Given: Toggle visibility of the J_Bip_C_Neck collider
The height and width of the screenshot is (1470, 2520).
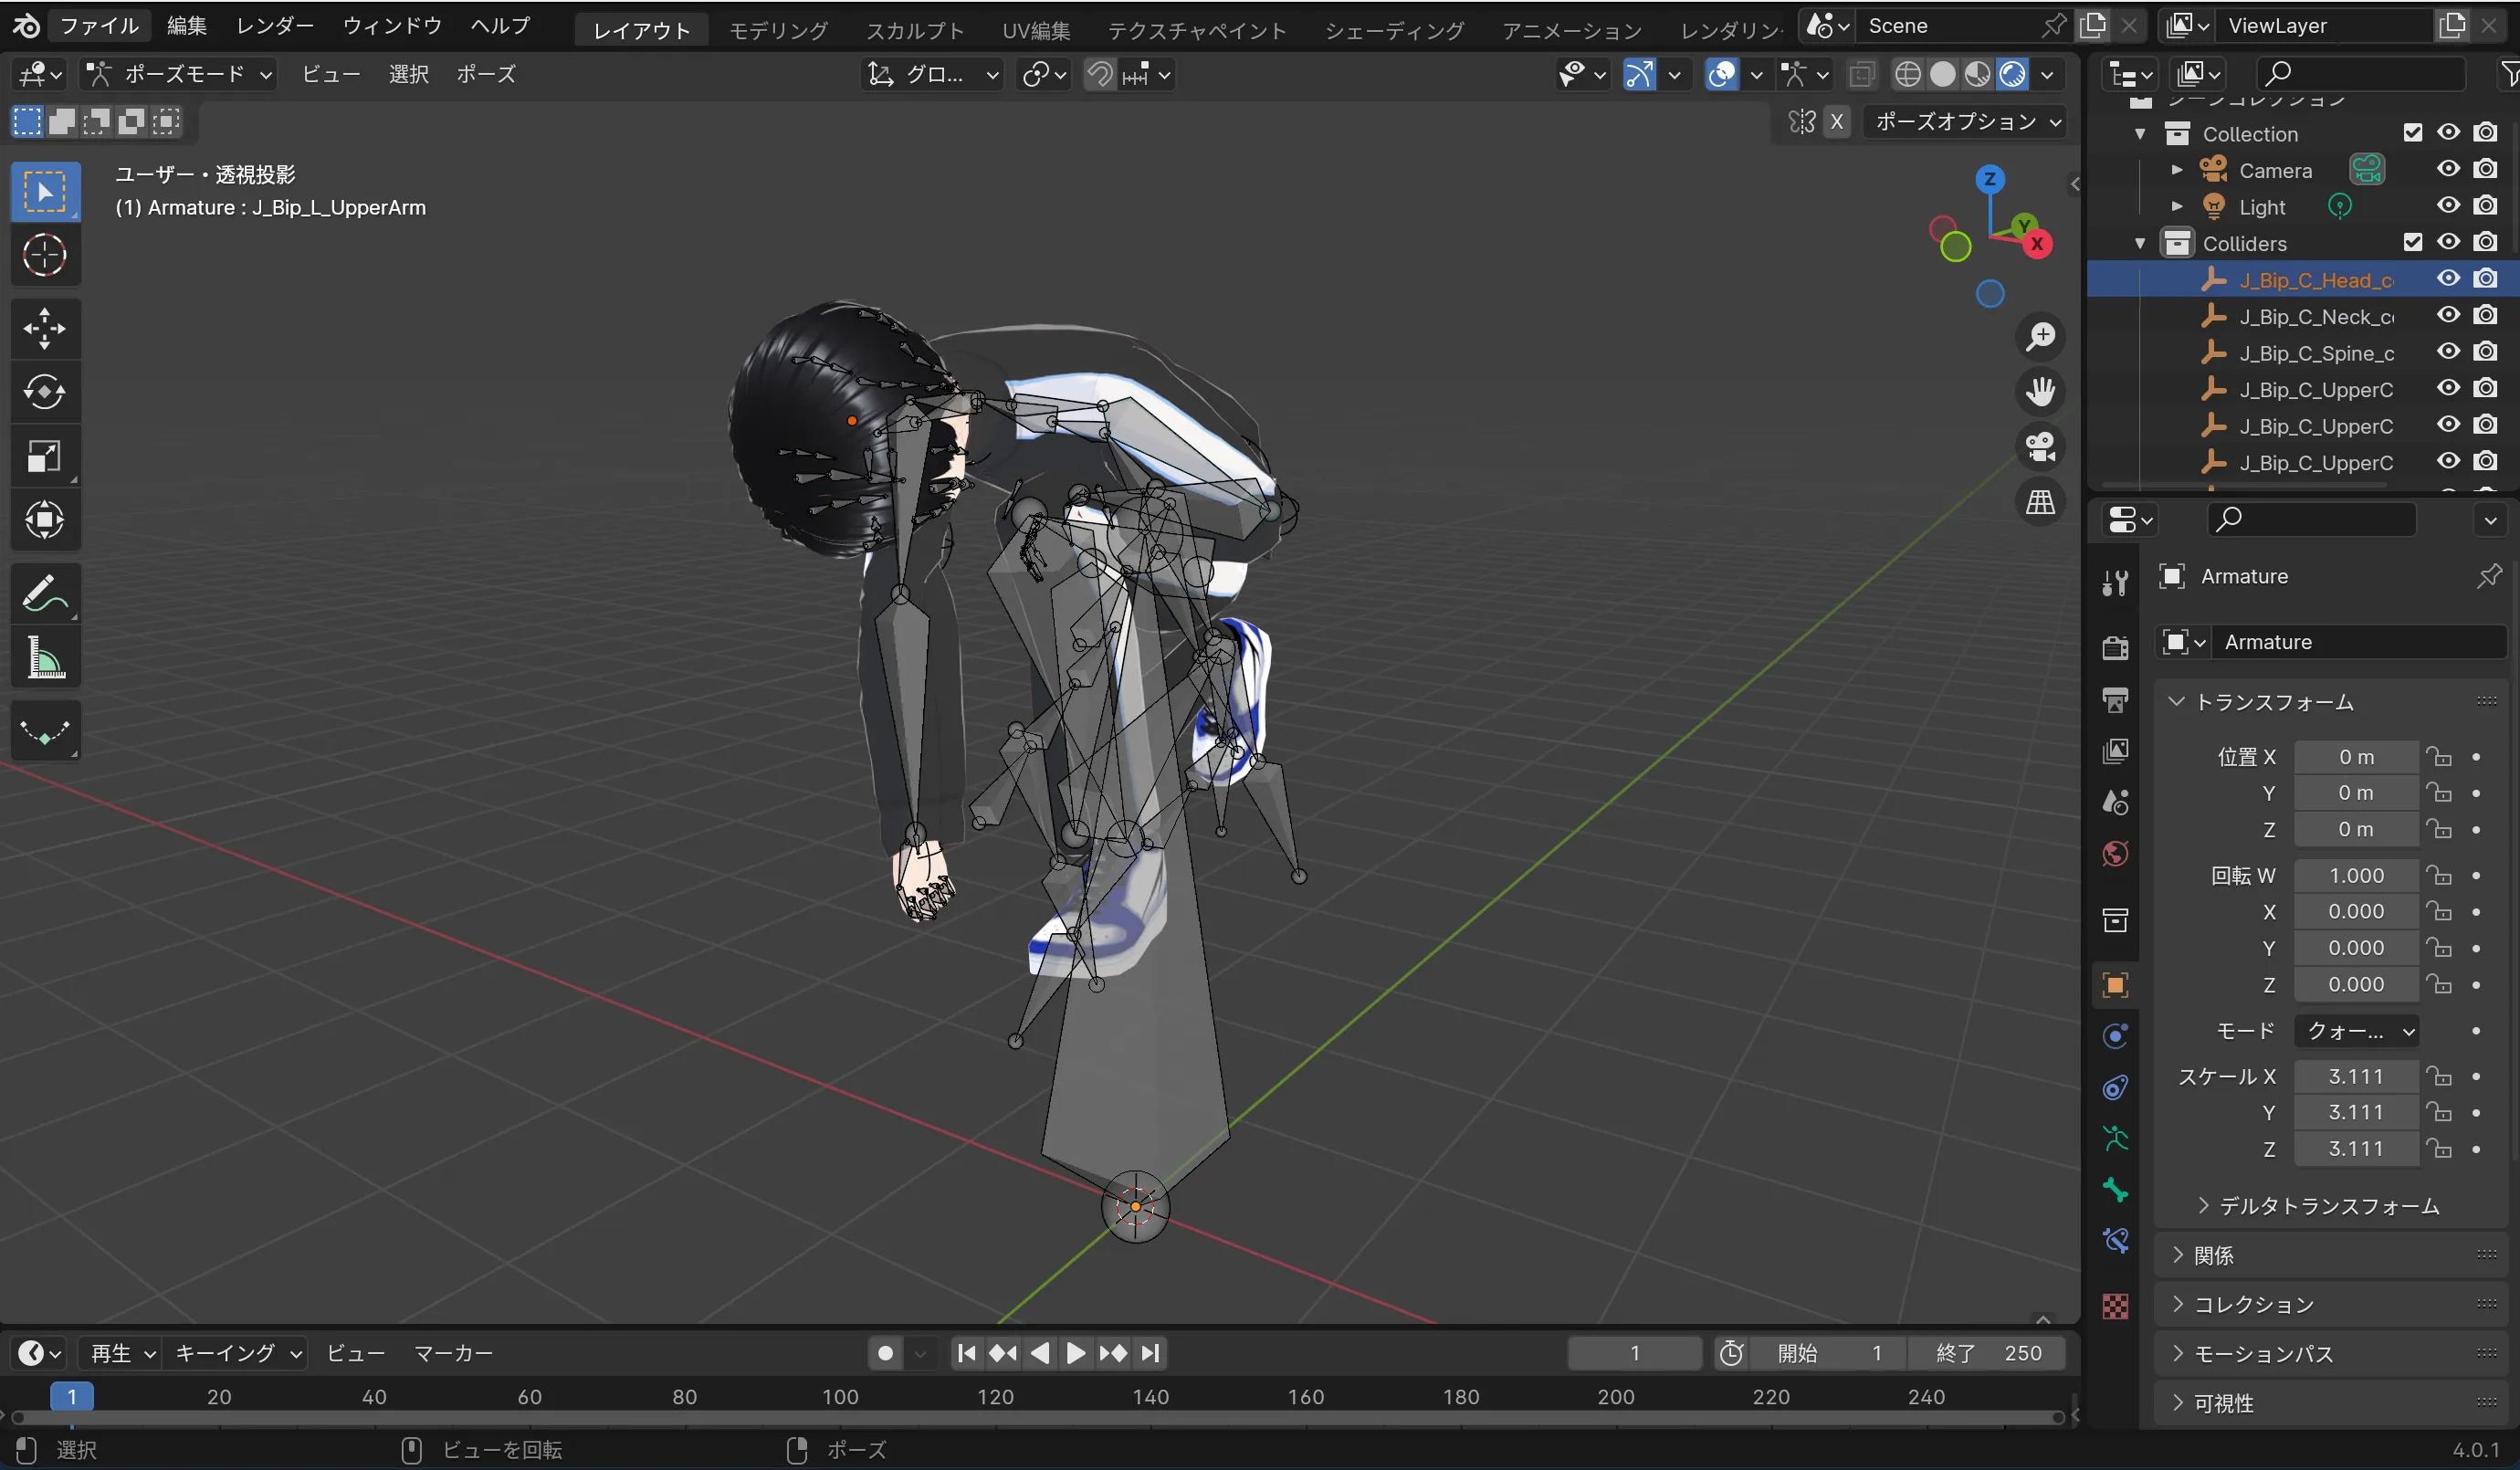Looking at the screenshot, I should tap(2447, 316).
